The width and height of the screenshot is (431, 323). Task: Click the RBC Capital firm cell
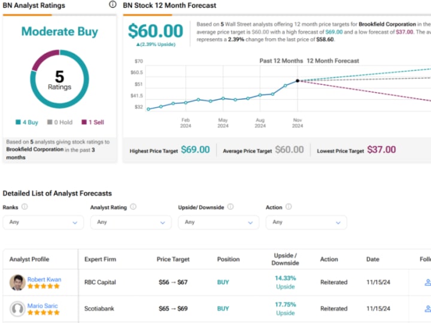(100, 282)
